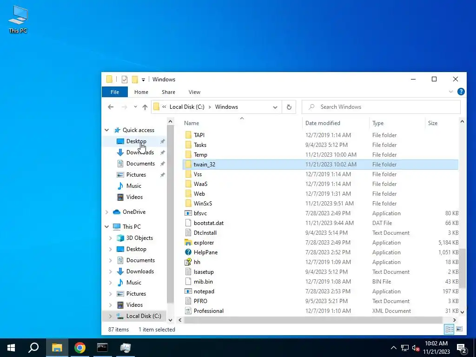Select Desktop under Quick access
Screen dimensions: 476x357
pos(136,141)
